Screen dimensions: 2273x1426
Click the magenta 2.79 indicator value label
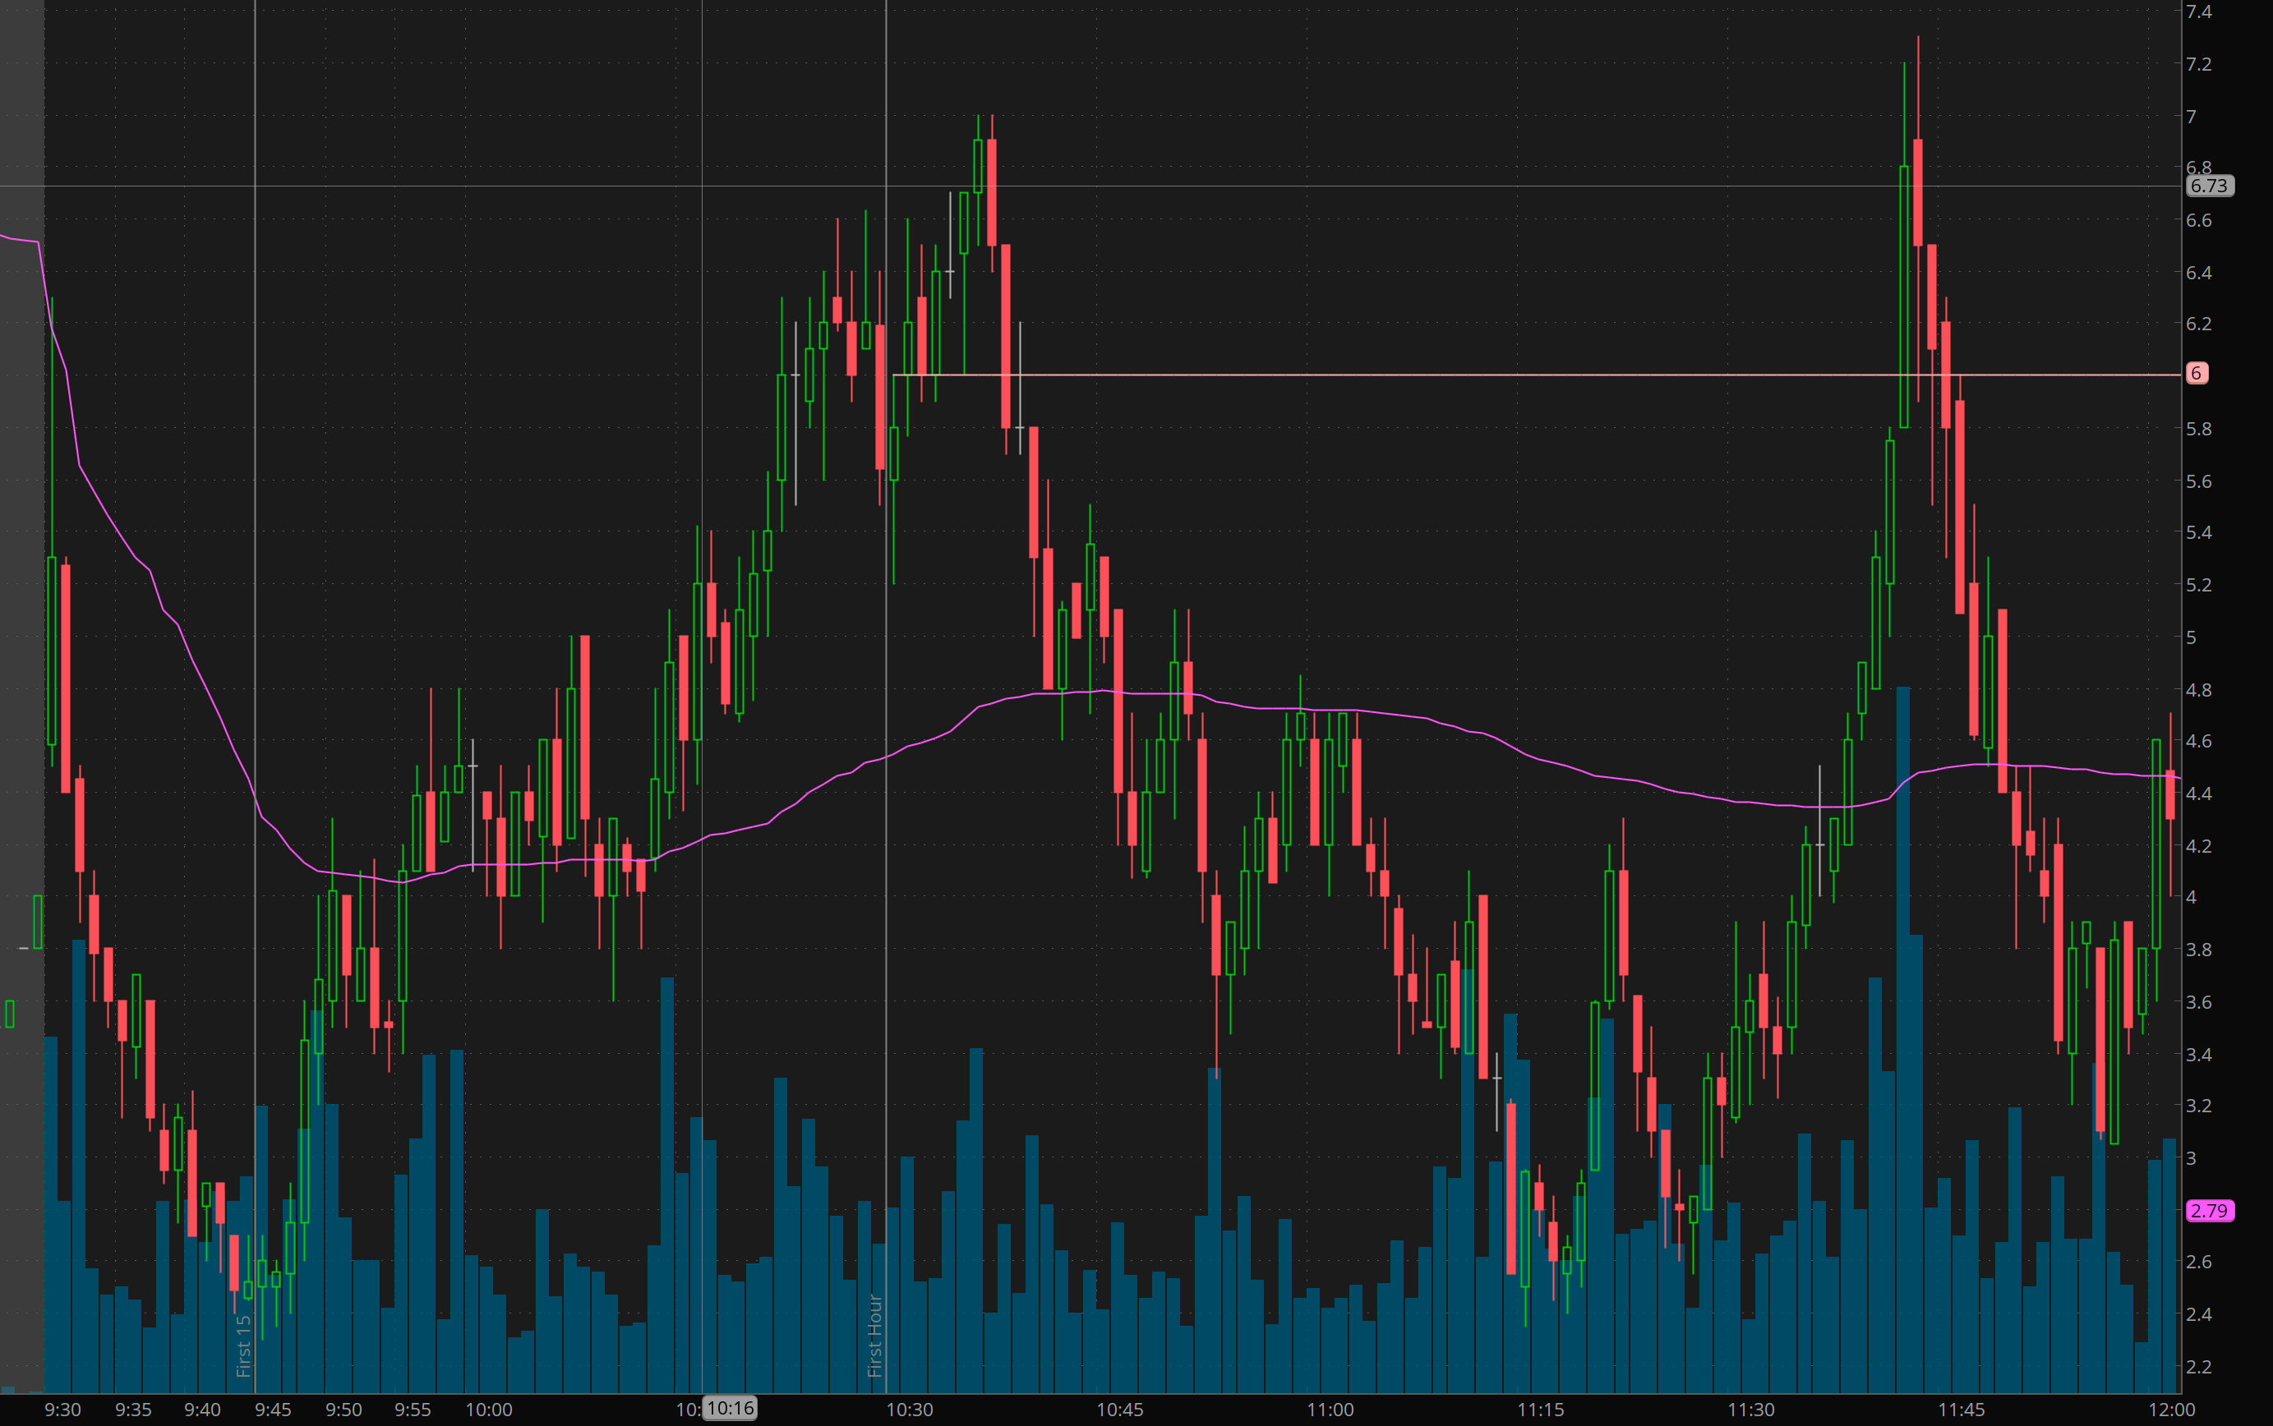(2209, 1211)
